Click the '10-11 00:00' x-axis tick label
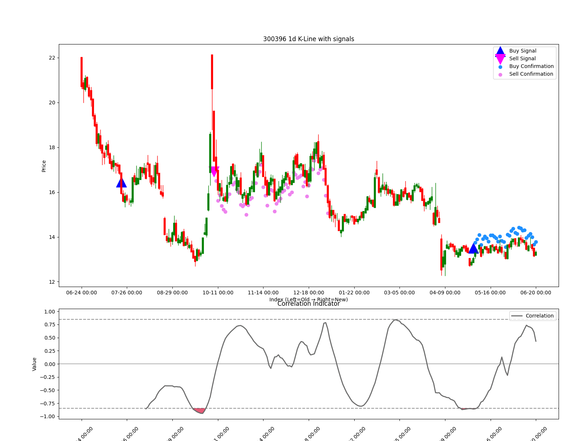Image resolution: width=588 pixels, height=441 pixels. (x=218, y=293)
